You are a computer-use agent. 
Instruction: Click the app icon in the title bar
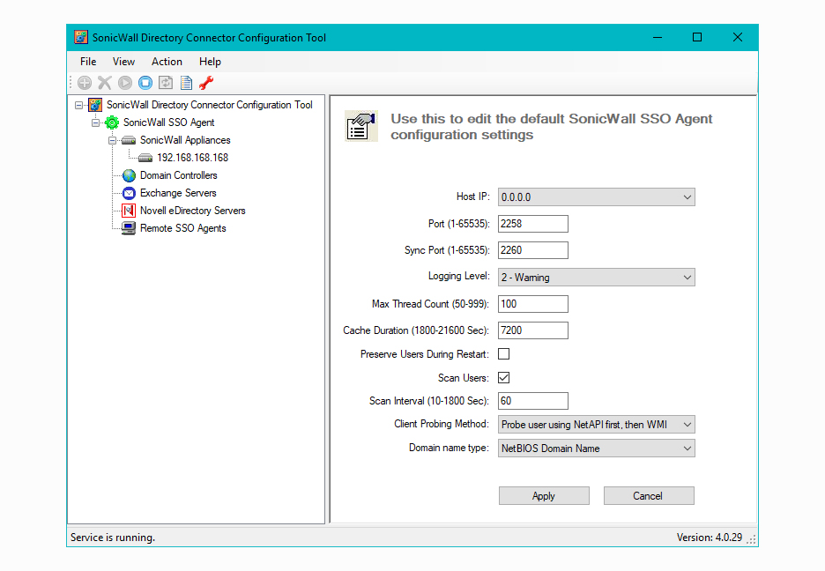click(80, 37)
